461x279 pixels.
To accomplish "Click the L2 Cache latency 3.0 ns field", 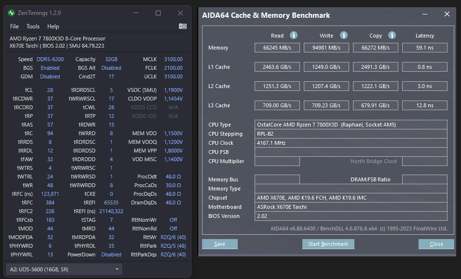I will point(425,86).
